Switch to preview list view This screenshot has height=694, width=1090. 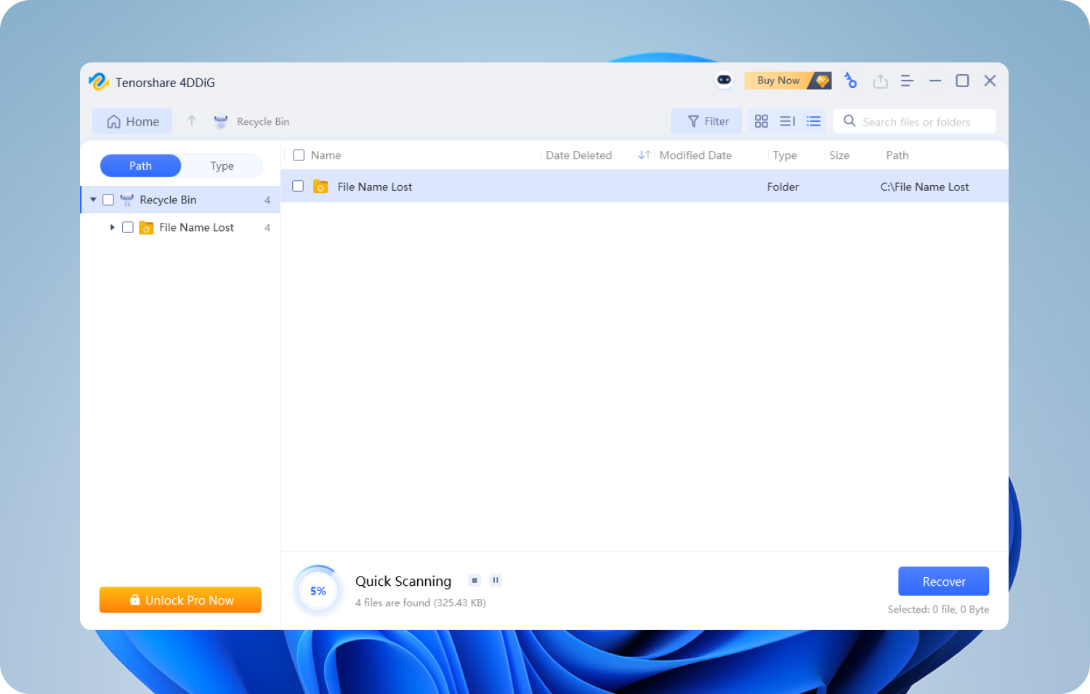coord(787,121)
